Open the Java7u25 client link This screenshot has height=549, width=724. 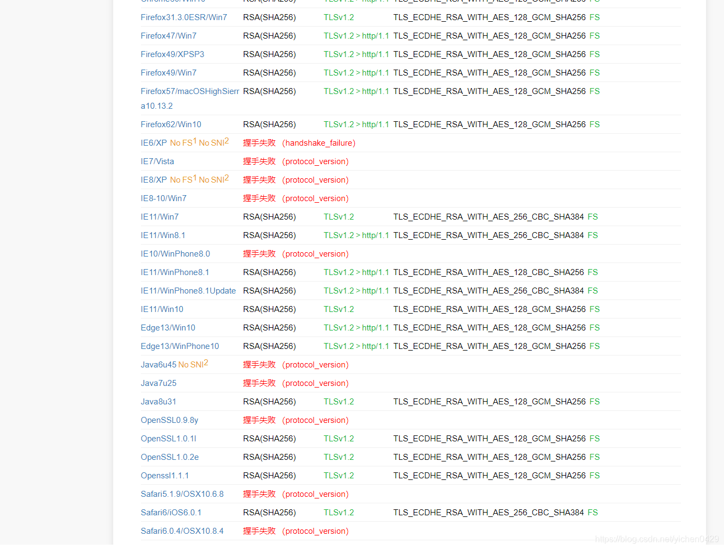coord(158,383)
